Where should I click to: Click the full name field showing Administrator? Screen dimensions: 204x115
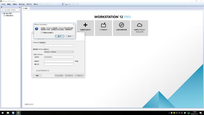point(59,57)
